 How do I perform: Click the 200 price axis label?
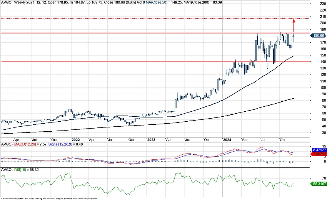(323, 23)
